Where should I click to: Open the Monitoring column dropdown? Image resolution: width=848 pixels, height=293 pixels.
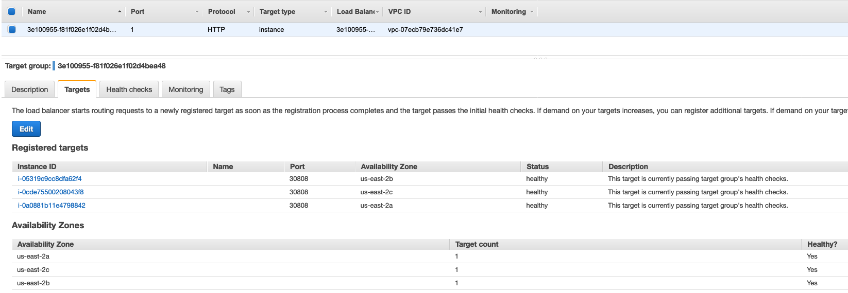532,11
